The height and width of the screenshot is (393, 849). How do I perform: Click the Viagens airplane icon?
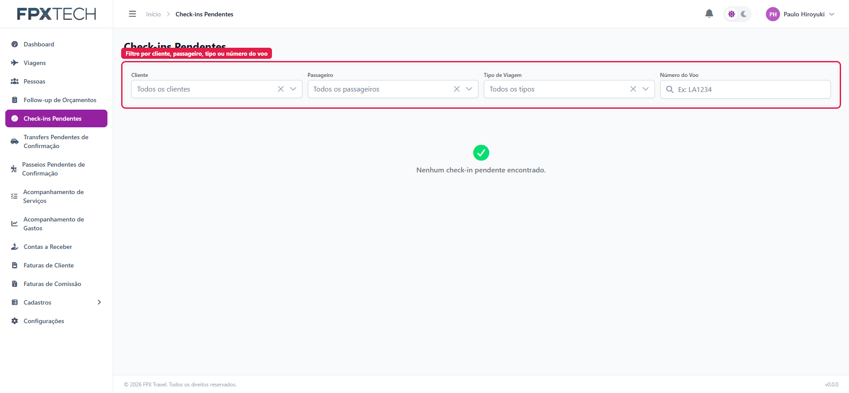[x=15, y=63]
